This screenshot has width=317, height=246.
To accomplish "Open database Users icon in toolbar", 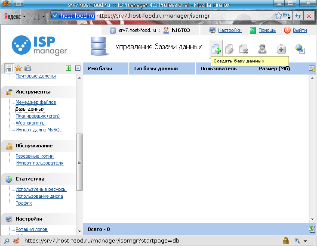I will 262,49.
